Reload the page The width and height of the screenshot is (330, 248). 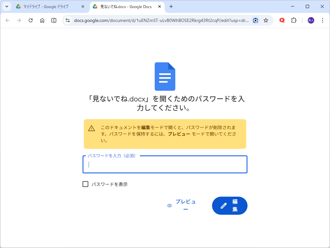click(31, 20)
